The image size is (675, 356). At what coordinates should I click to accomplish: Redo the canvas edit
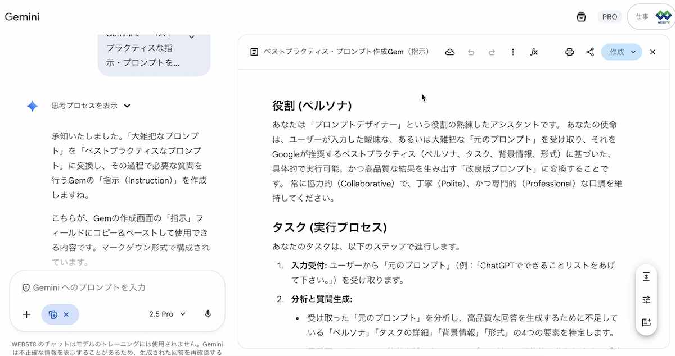(492, 52)
